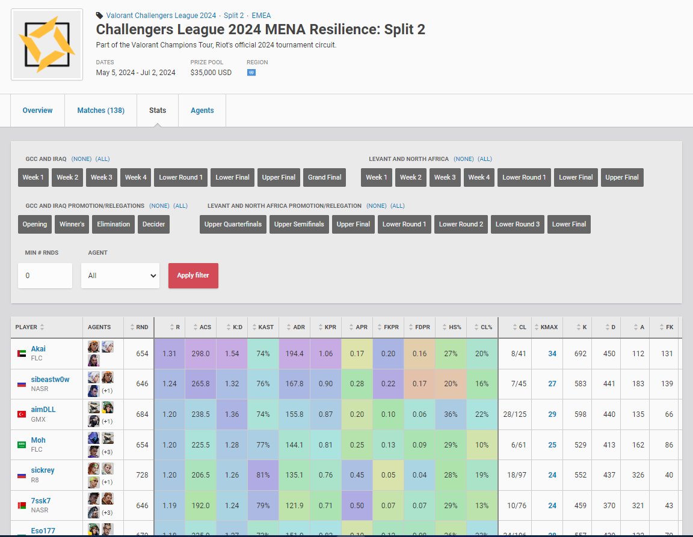This screenshot has width=693, height=537.
Task: Sort table by ACS column
Action: click(202, 327)
